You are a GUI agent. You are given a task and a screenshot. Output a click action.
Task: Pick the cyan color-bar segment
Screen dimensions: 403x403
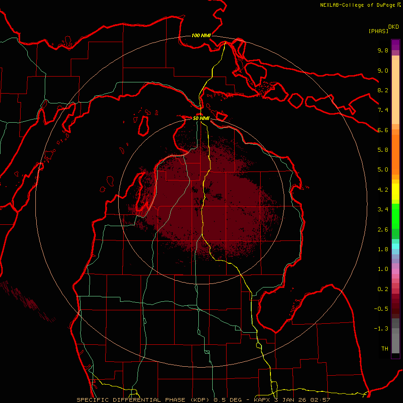click(395, 246)
